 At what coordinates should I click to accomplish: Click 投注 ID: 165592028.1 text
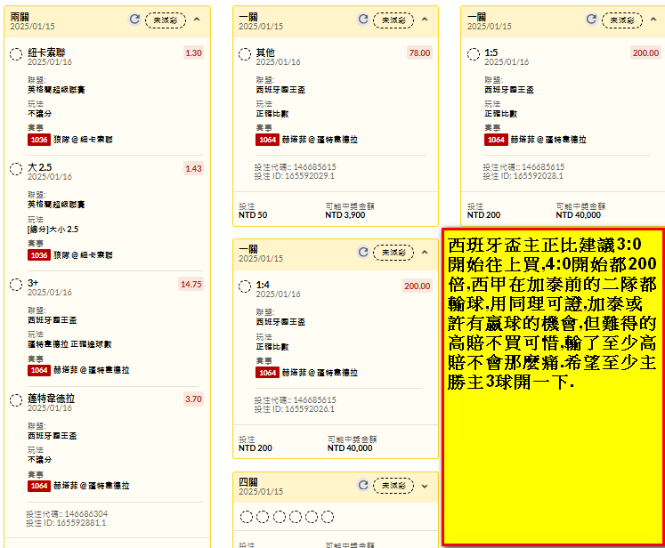pyautogui.click(x=523, y=176)
